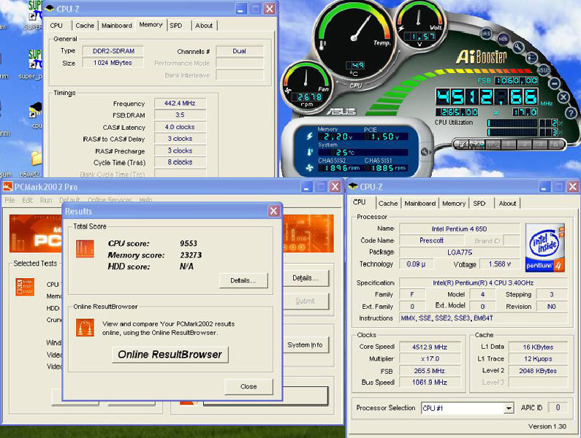
Task: Open the Run menu in PCMark2002
Action: coord(46,200)
